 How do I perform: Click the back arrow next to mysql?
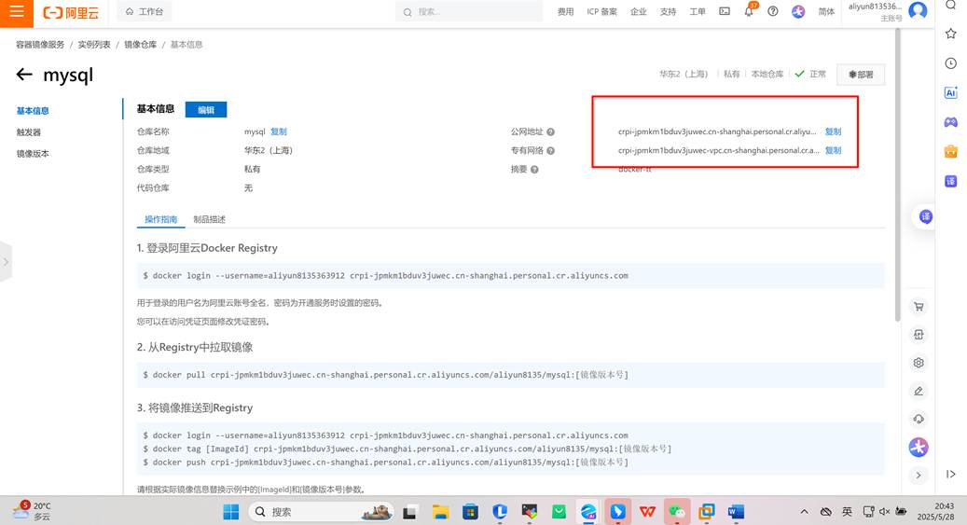pyautogui.click(x=24, y=75)
